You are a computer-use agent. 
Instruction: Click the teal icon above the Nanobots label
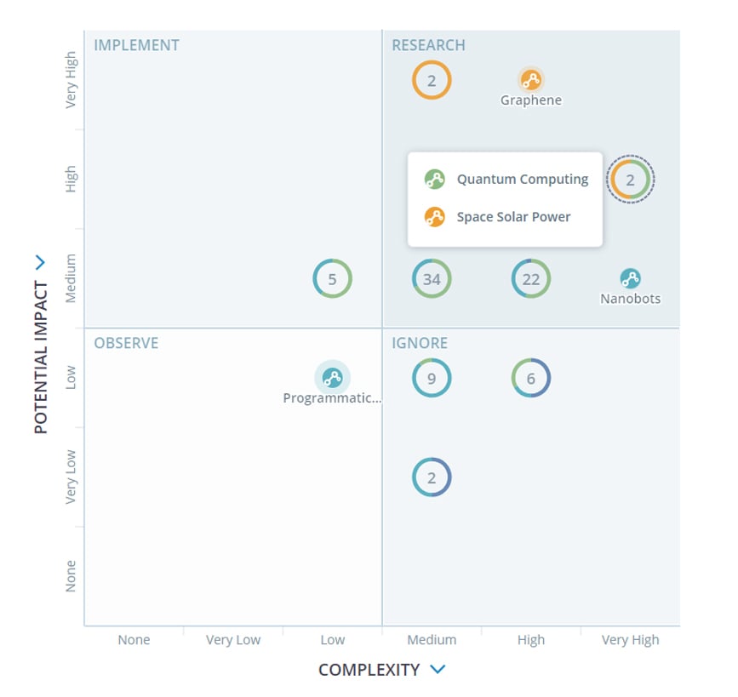tap(631, 277)
